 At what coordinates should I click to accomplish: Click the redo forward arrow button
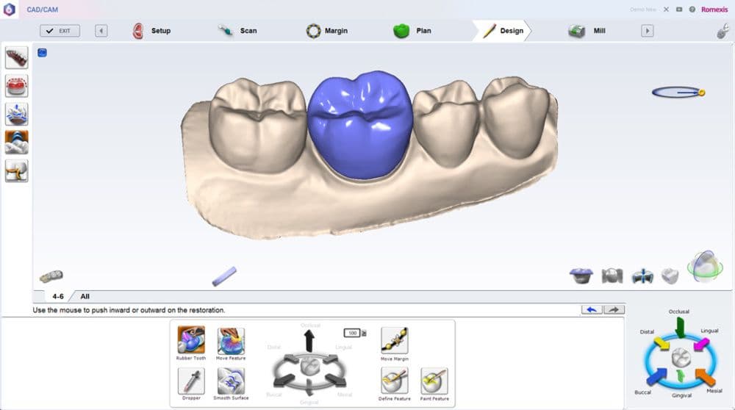click(x=614, y=310)
